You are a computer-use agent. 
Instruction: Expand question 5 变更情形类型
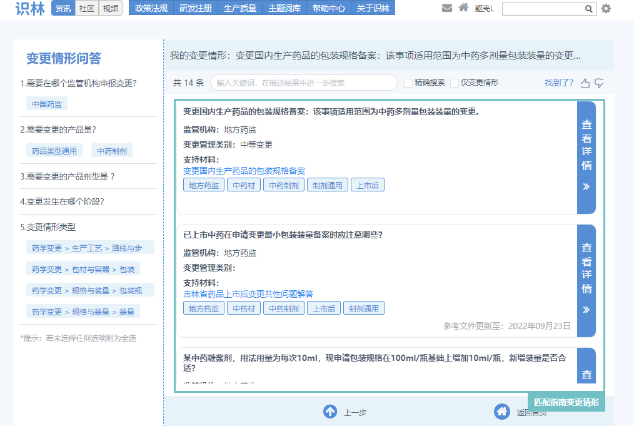(48, 227)
